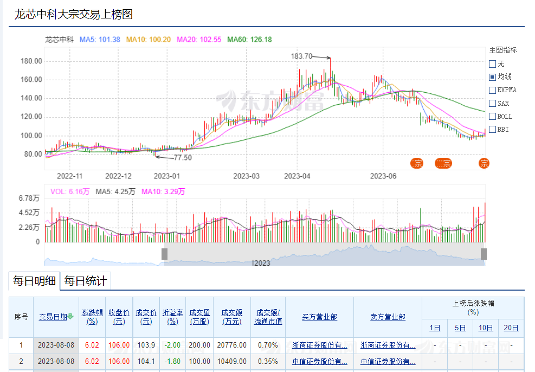Click the green sort arrow beside 交易日期

(x=70, y=317)
